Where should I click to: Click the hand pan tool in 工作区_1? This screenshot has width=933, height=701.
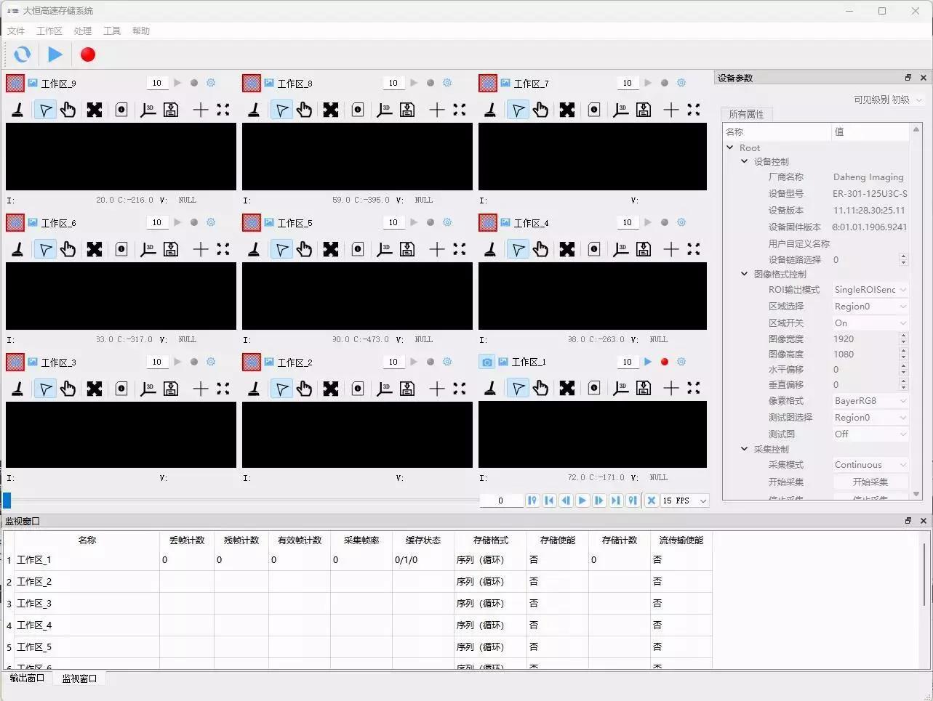click(540, 389)
